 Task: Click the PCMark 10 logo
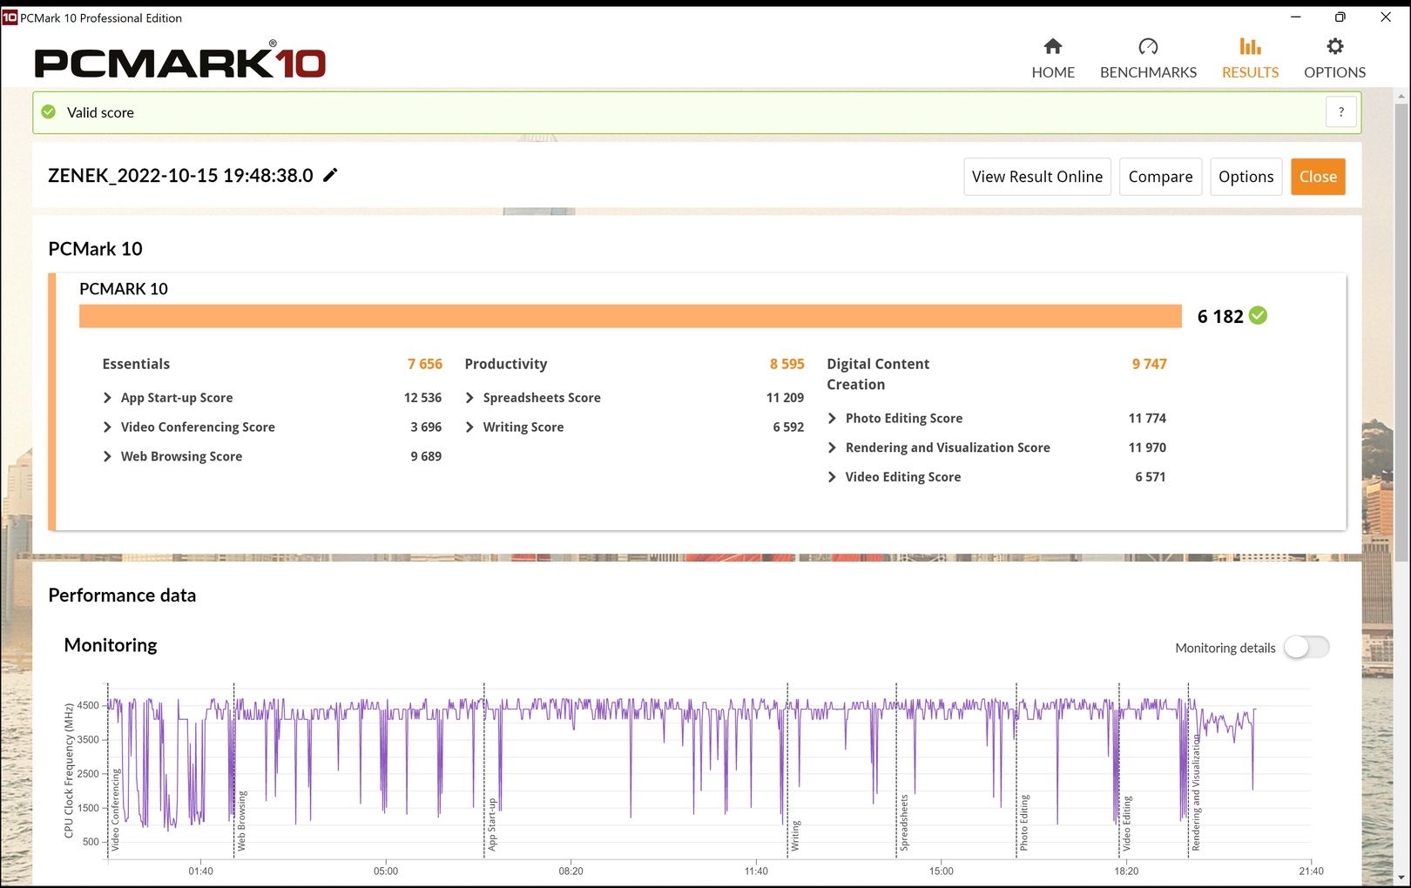[180, 62]
